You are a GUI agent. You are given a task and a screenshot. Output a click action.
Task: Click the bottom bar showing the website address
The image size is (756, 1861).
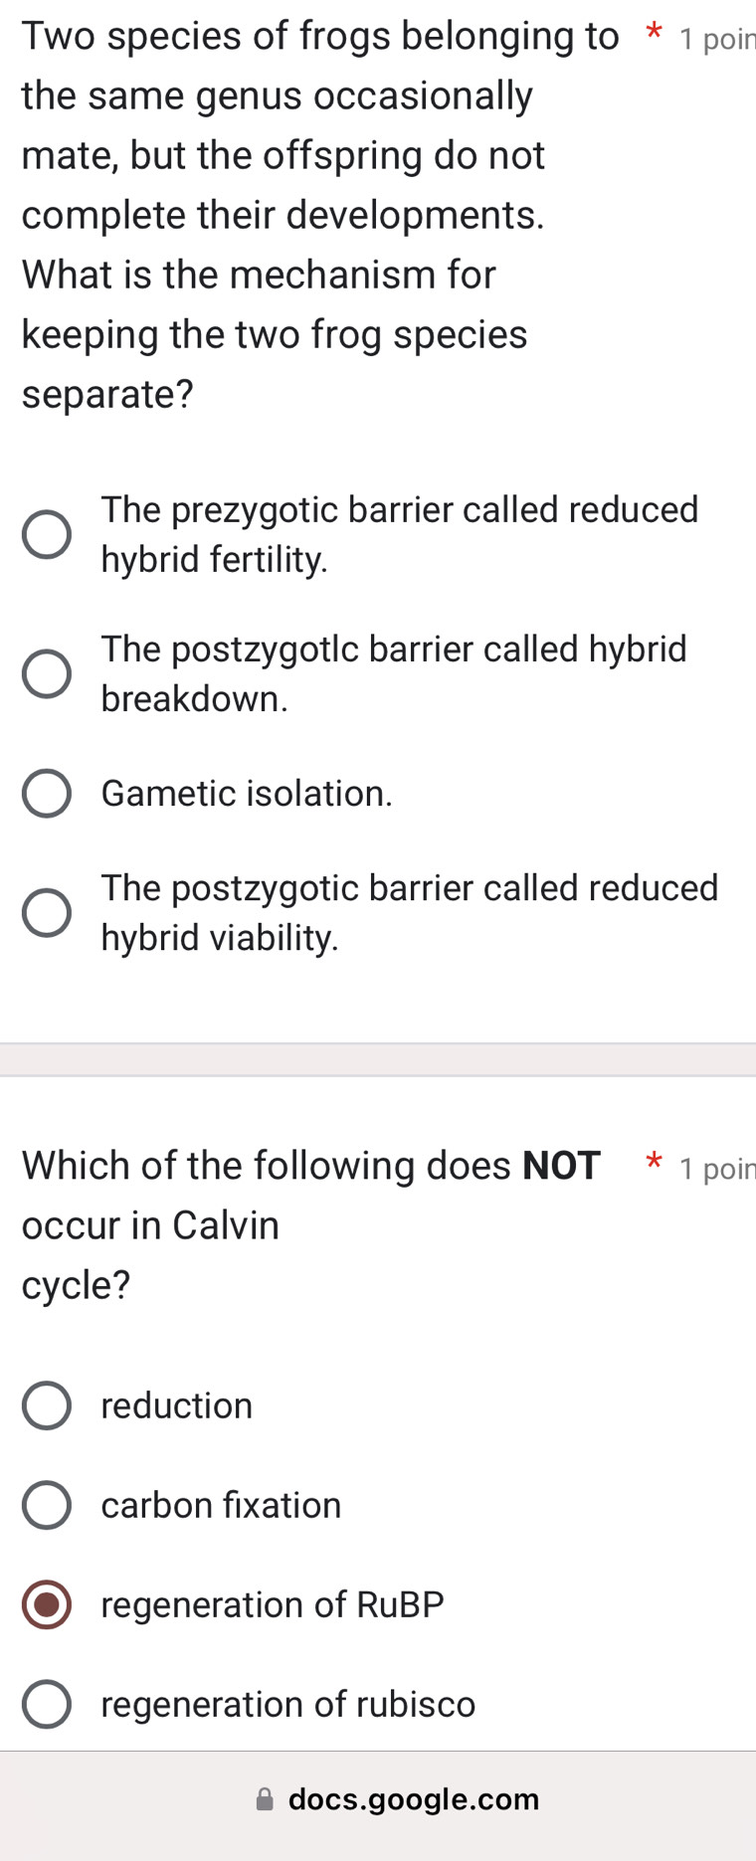(378, 1798)
